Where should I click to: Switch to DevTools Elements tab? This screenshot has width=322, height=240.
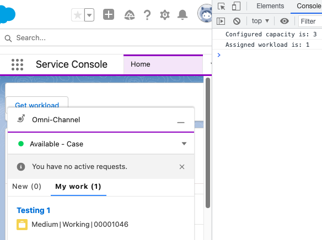point(270,6)
